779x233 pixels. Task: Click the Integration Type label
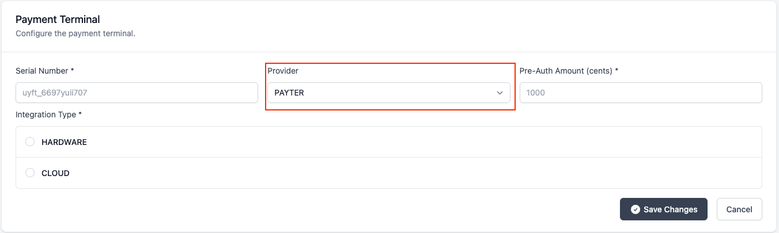pyautogui.click(x=46, y=114)
